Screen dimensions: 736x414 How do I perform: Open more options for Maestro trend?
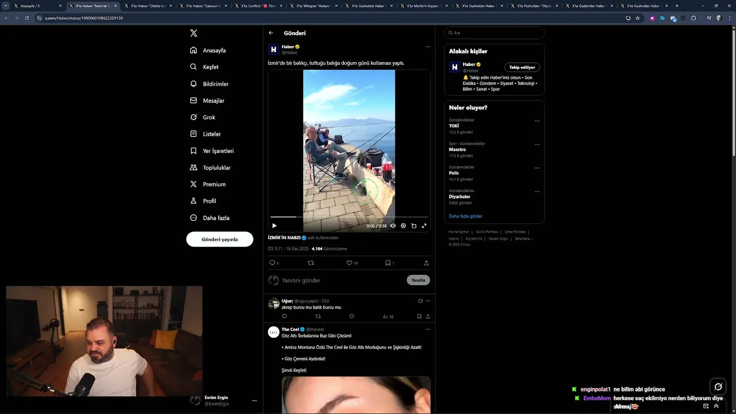pyautogui.click(x=537, y=144)
